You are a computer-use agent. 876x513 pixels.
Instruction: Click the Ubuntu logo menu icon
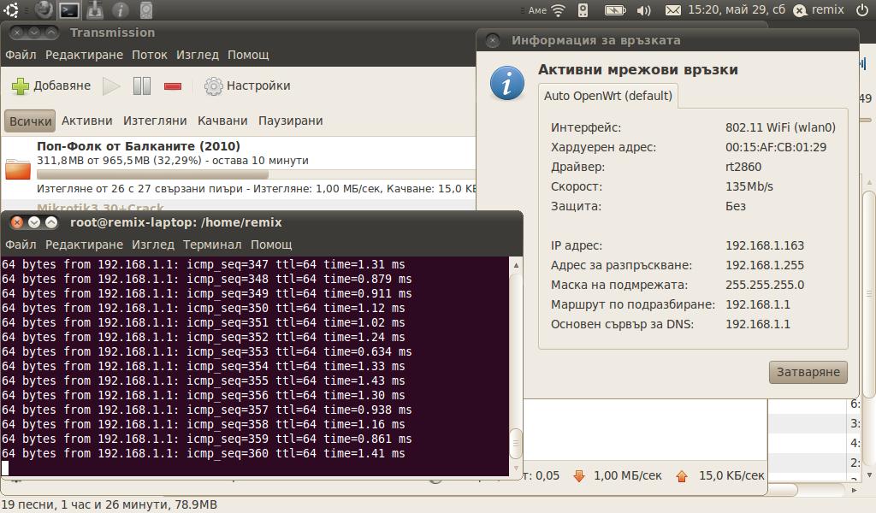tap(12, 10)
